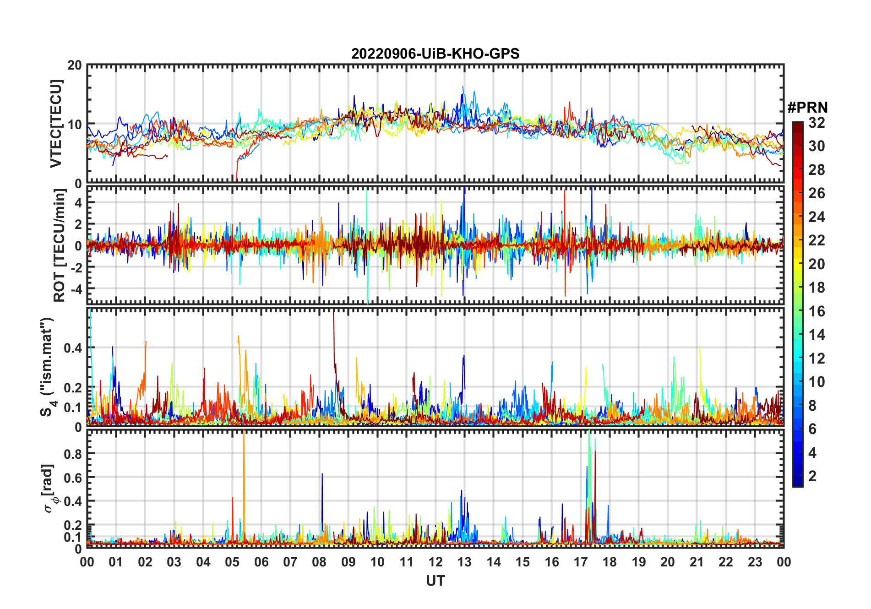This screenshot has width=871, height=609.
Task: Select the S4 y-axis label
Action: [48, 367]
